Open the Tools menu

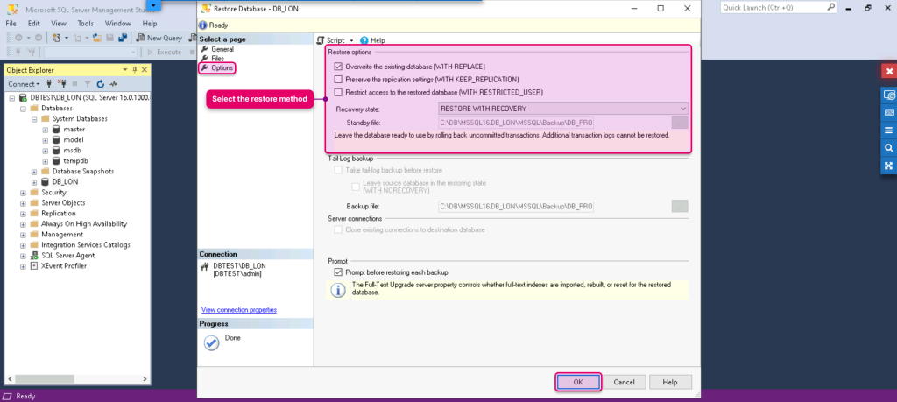tap(85, 24)
